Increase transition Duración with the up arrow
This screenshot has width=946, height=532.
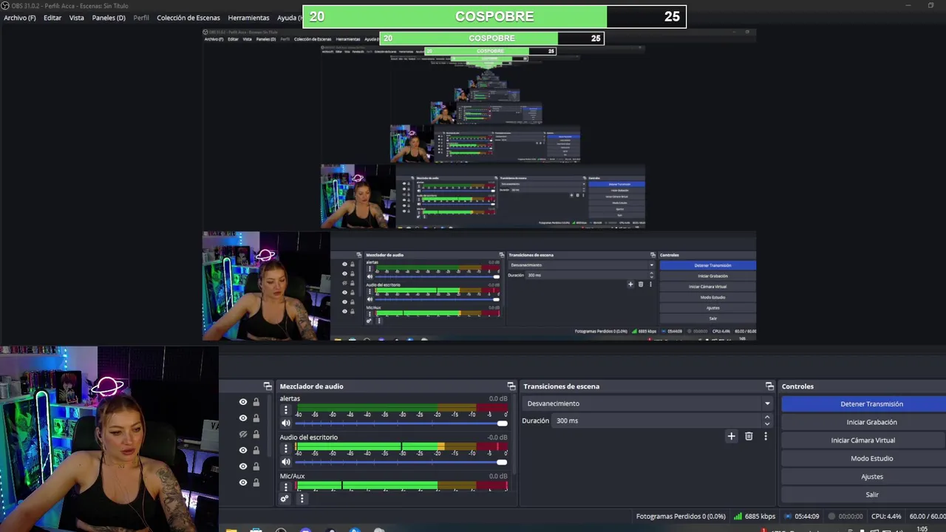[767, 417]
